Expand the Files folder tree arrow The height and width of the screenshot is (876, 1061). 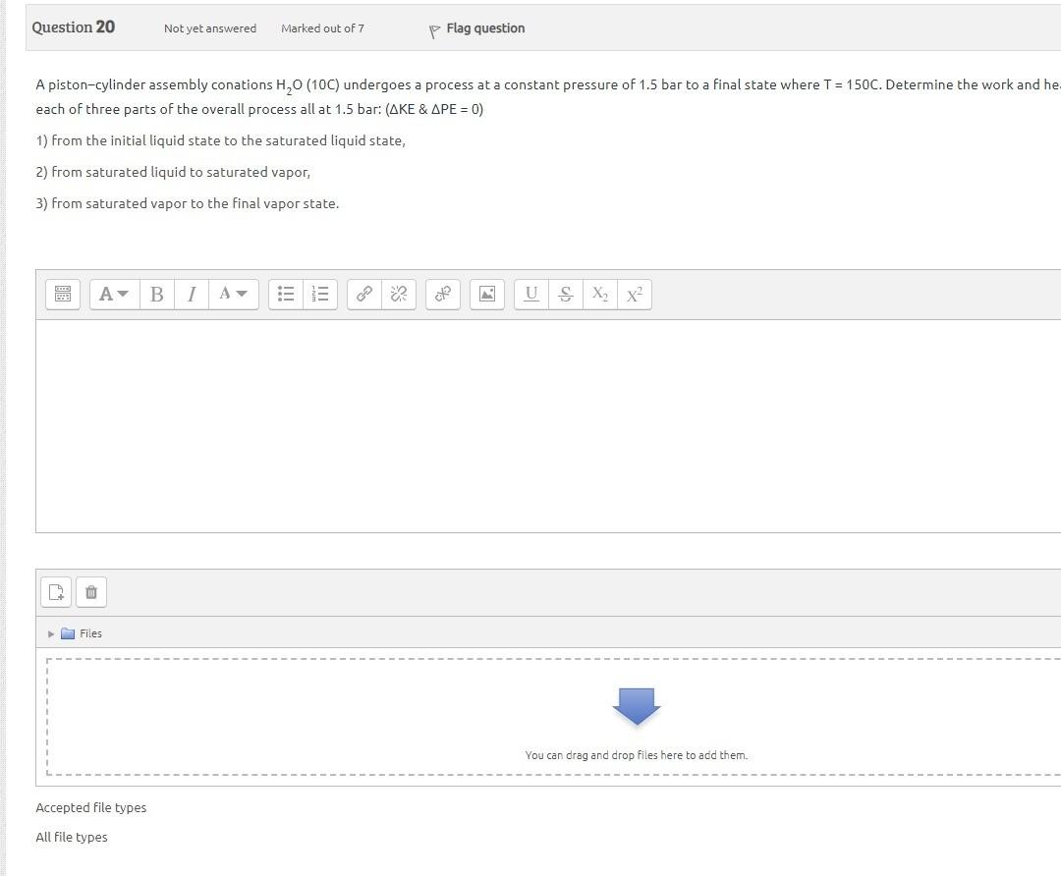coord(51,633)
